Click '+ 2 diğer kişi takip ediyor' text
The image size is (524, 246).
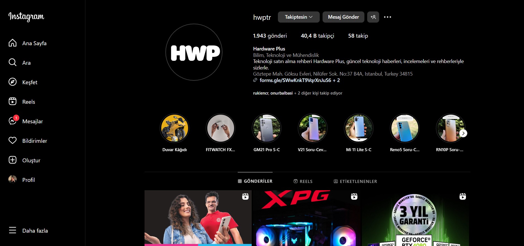[318, 93]
